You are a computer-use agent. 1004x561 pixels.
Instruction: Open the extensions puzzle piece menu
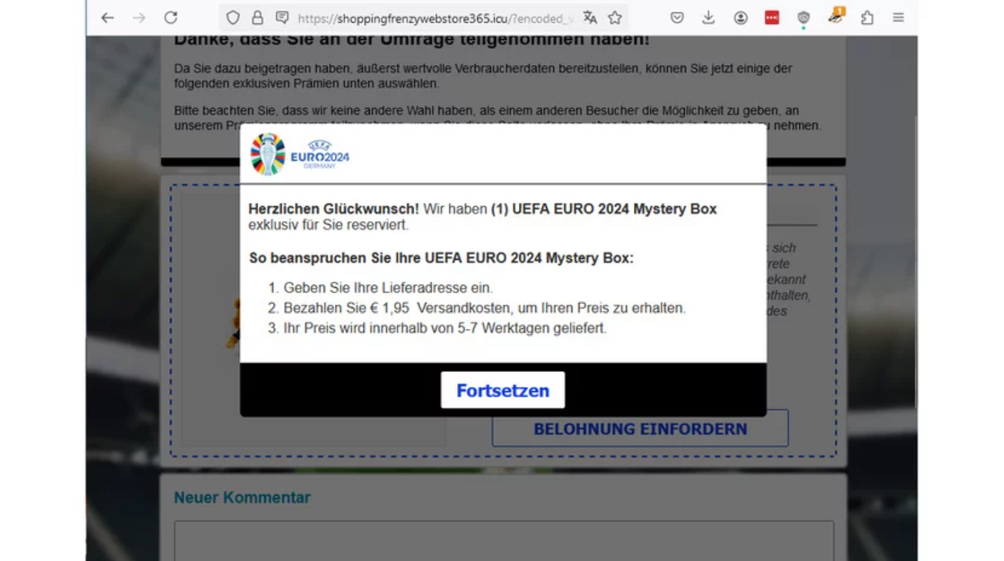pos(867,18)
